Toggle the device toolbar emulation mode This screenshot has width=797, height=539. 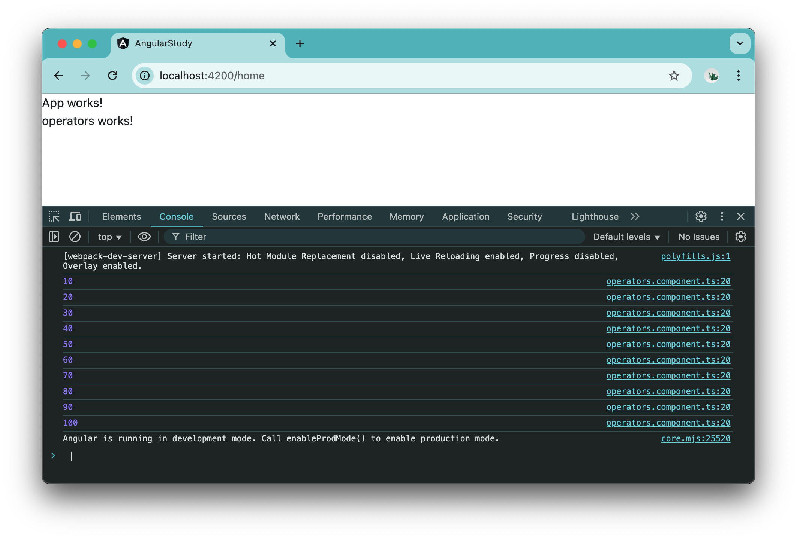tap(75, 216)
